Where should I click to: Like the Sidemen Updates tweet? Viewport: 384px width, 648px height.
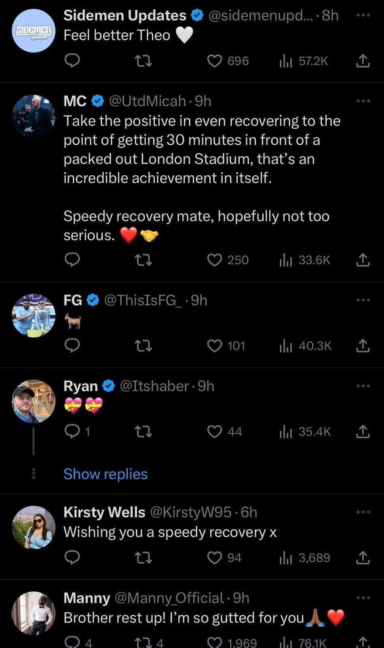[x=215, y=61]
